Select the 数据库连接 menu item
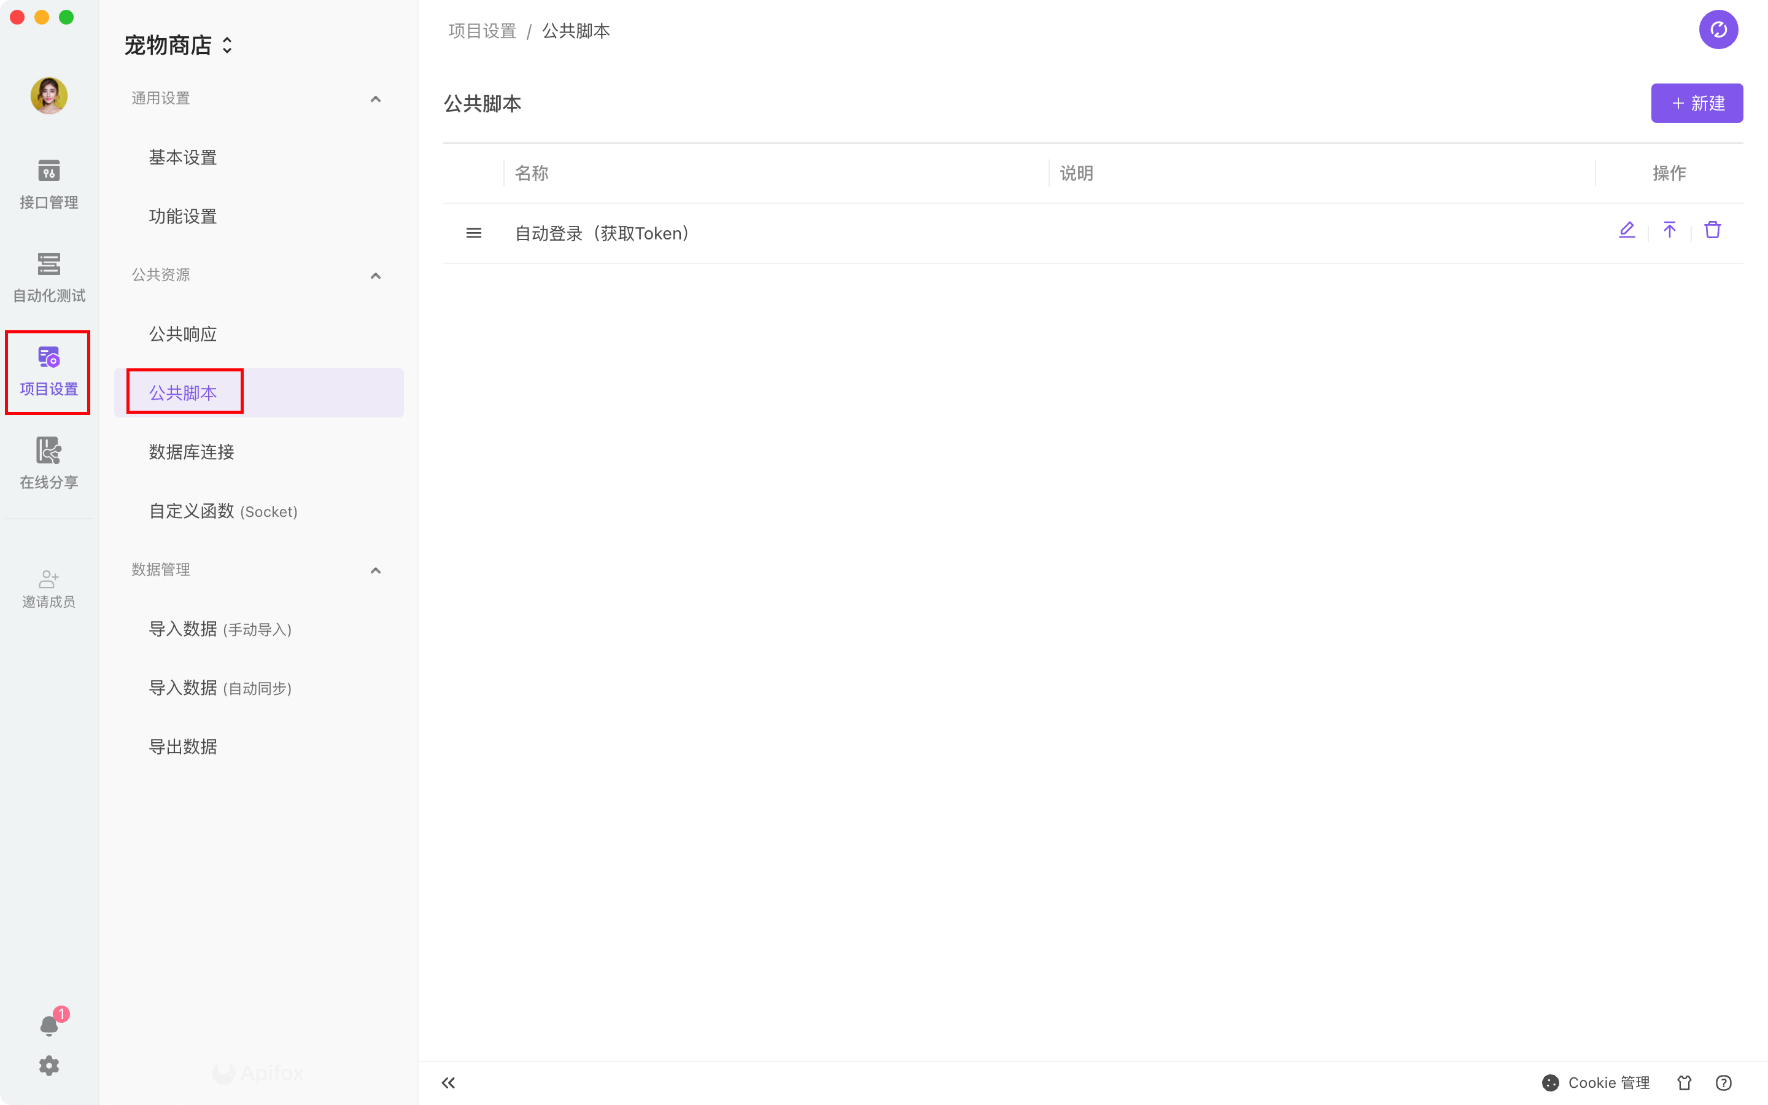This screenshot has width=1768, height=1105. click(x=192, y=452)
